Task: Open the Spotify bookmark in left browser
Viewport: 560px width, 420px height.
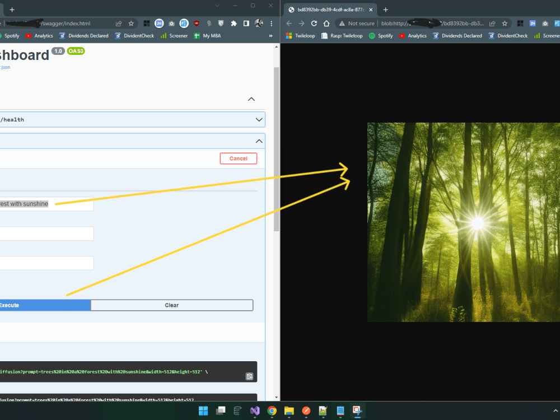Action: coord(10,36)
